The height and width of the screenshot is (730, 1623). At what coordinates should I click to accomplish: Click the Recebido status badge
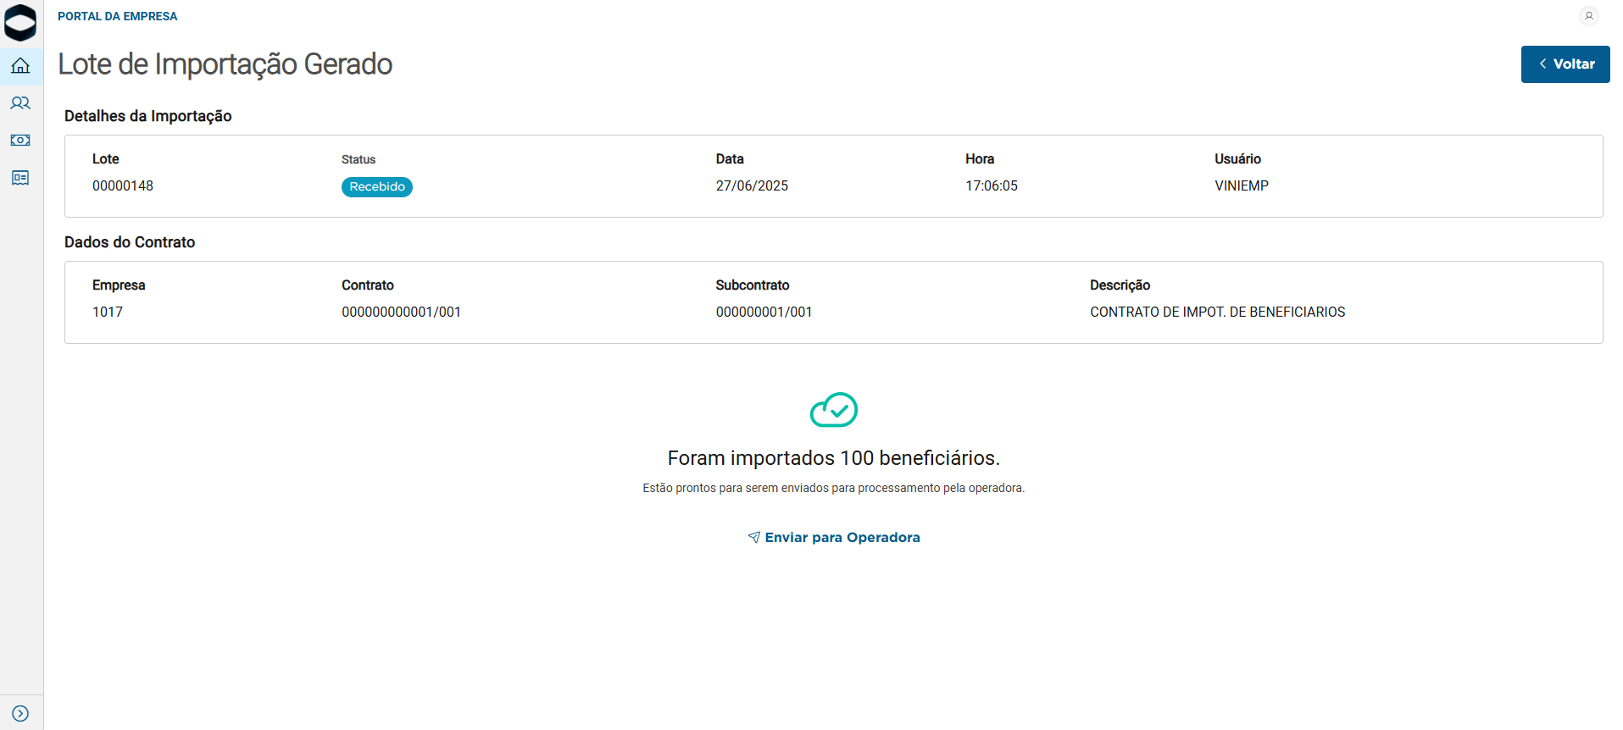(377, 187)
